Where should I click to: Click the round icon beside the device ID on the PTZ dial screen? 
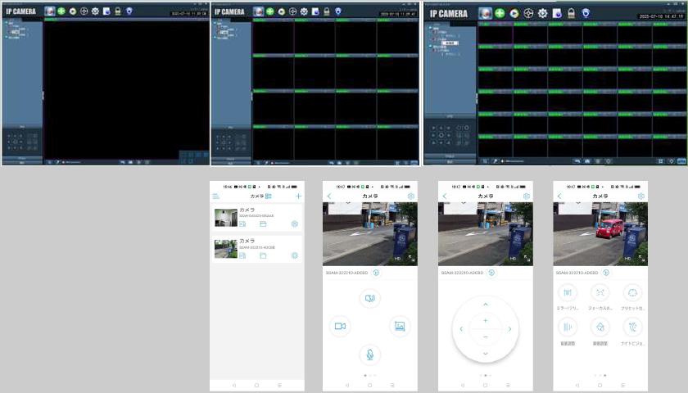[491, 273]
